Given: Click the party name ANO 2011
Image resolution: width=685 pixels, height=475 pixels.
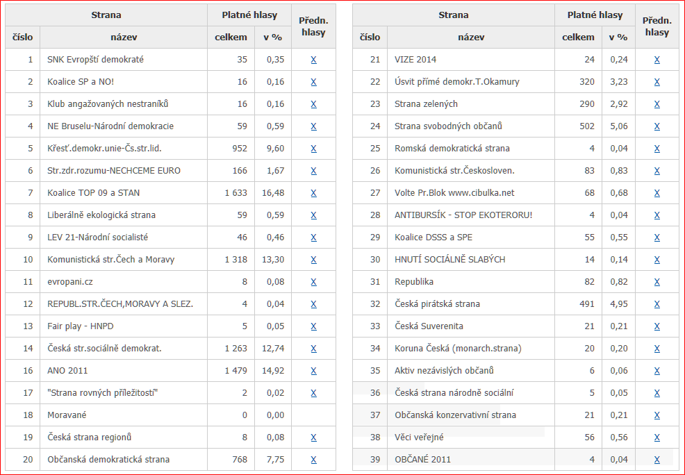Looking at the screenshot, I should [67, 371].
